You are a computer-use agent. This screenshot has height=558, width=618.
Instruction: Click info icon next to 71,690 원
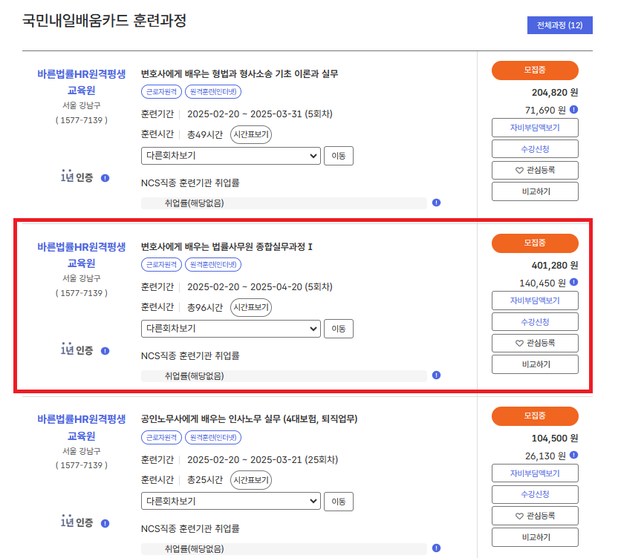pos(573,110)
